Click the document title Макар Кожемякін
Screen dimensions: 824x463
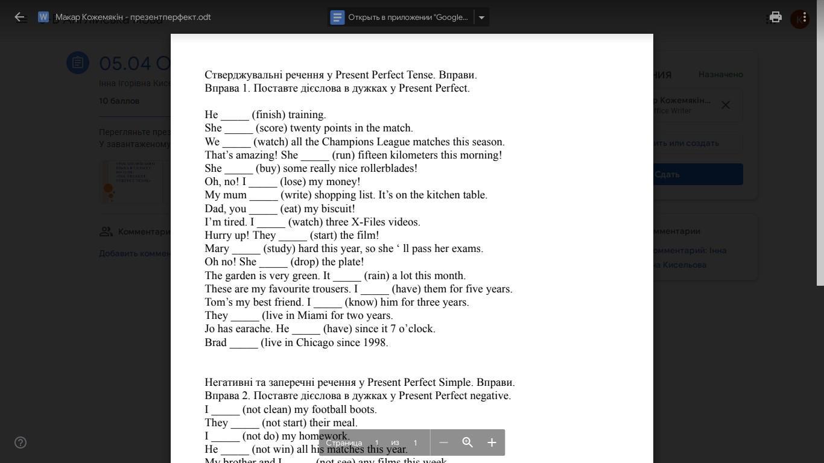(133, 17)
